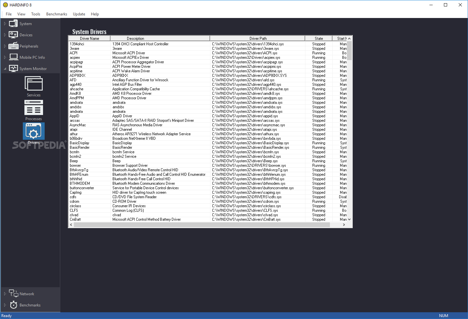Expand the Network tree node
The height and width of the screenshot is (319, 468).
5,294
